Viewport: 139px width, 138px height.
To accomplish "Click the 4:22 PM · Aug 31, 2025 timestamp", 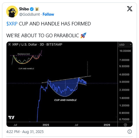I will click(x=25, y=132).
